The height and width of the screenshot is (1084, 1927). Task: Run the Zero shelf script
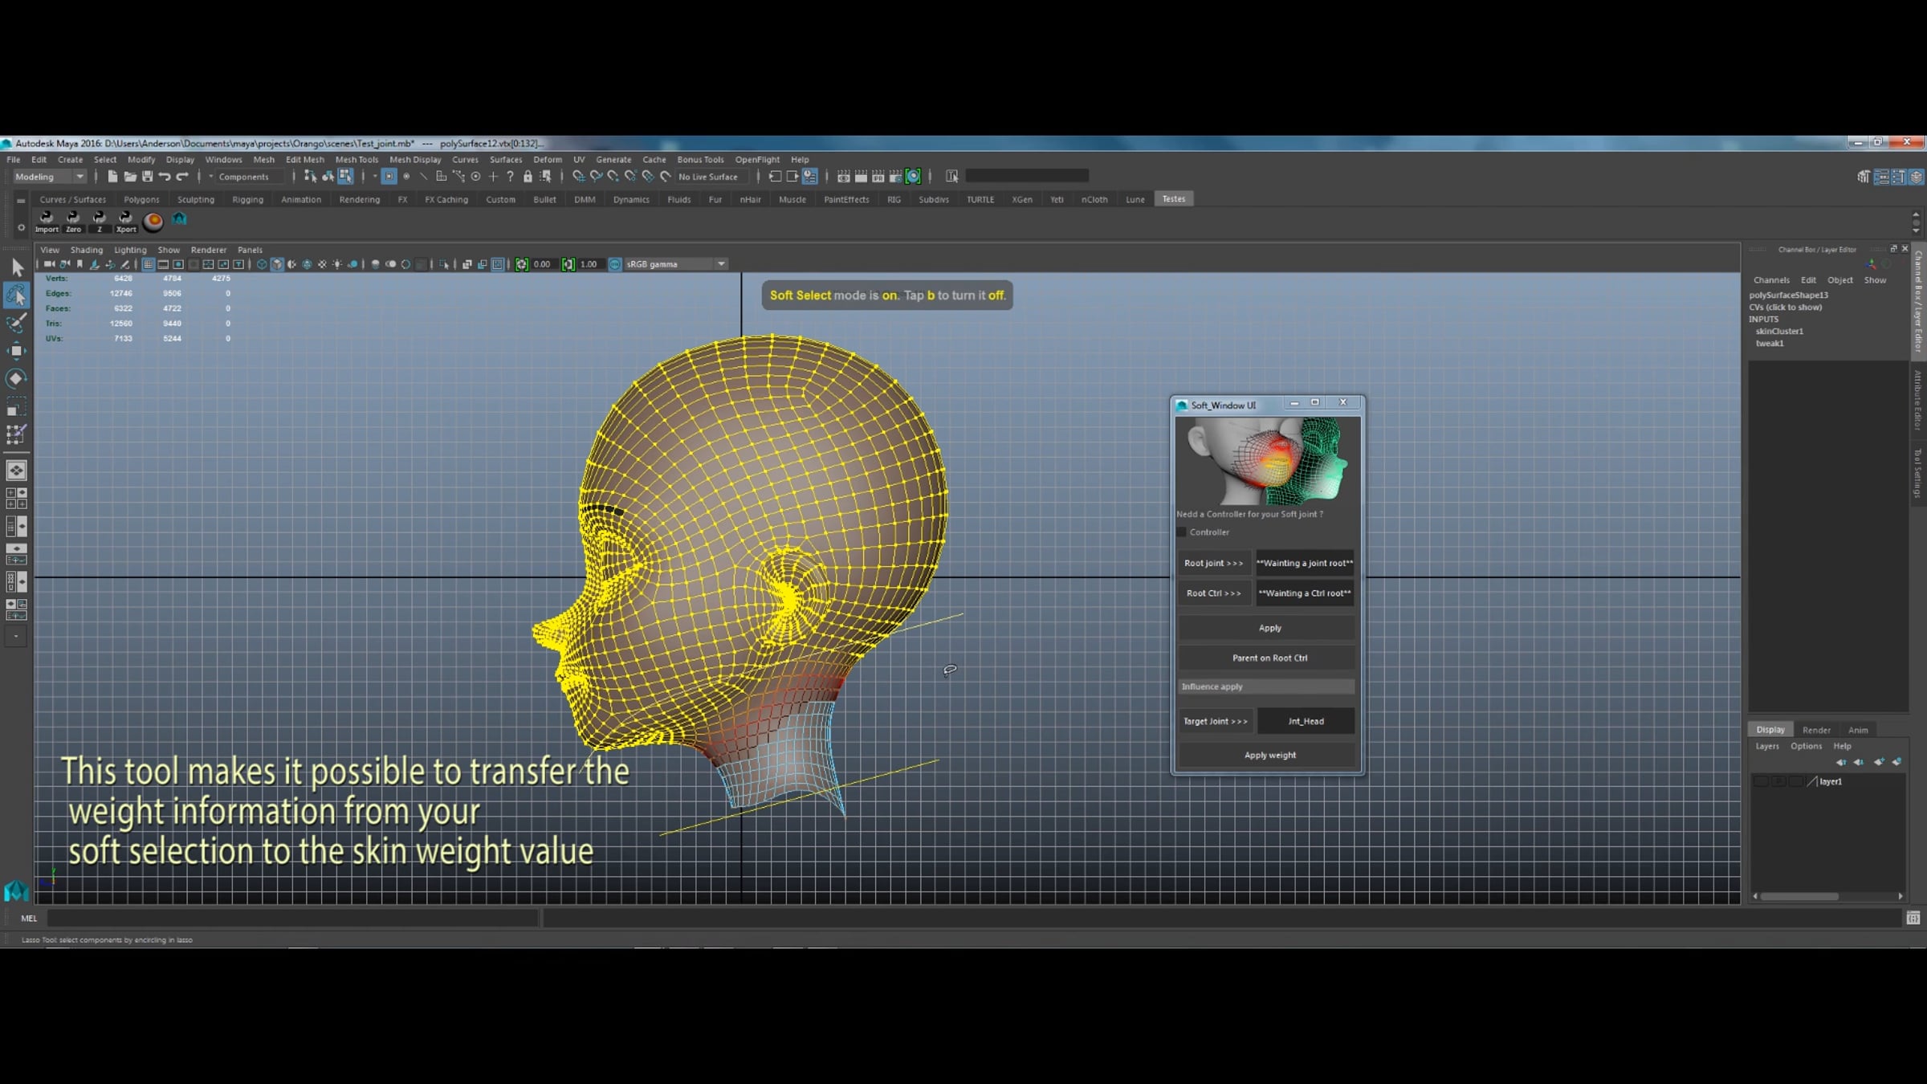(x=73, y=221)
